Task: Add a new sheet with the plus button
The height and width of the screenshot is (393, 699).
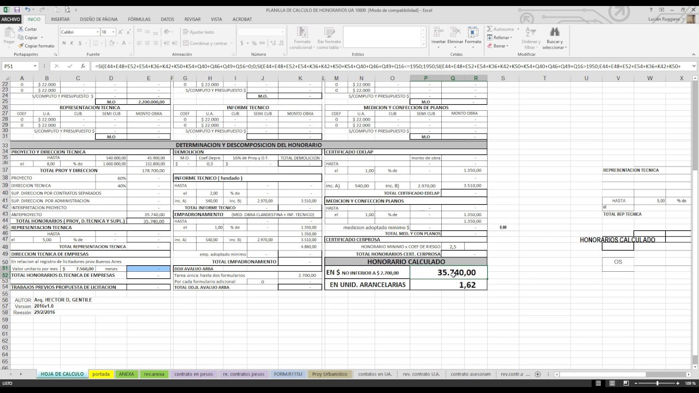Action: coord(537,374)
